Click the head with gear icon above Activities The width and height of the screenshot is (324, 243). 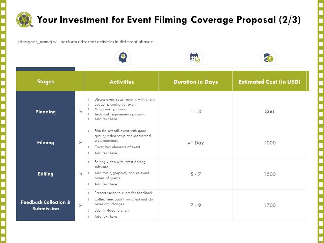(x=123, y=57)
